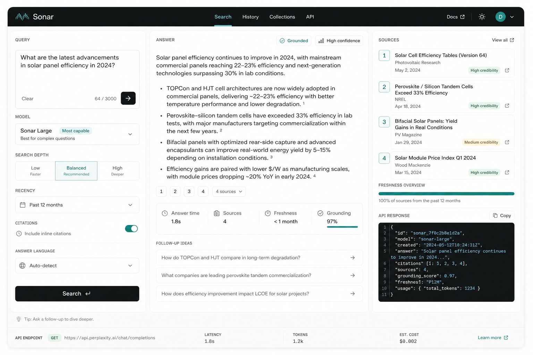Open the user avatar D menu
The height and width of the screenshot is (355, 533).
[x=500, y=17]
